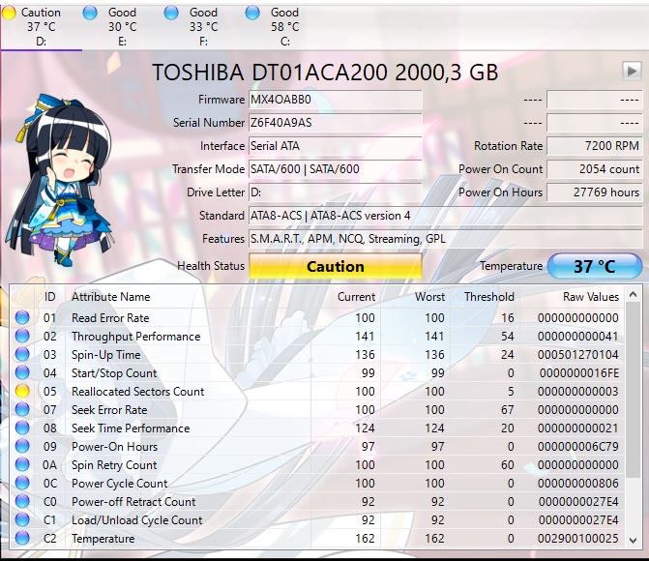Click the blue orb for Read Error Rate

pyautogui.click(x=22, y=317)
